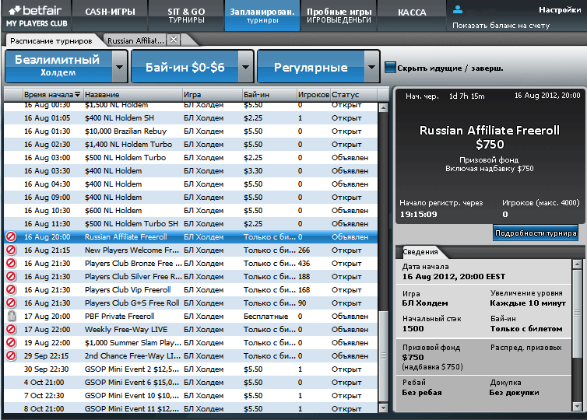Sort by Статус column header
Viewport: 587px width, 420px height.
pyautogui.click(x=353, y=95)
